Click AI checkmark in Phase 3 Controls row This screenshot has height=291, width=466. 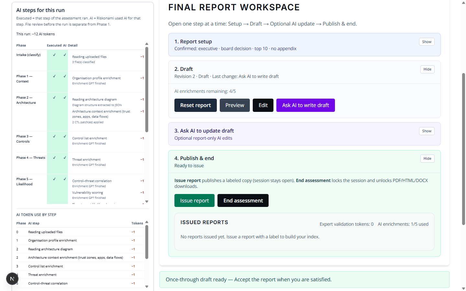[65, 136]
